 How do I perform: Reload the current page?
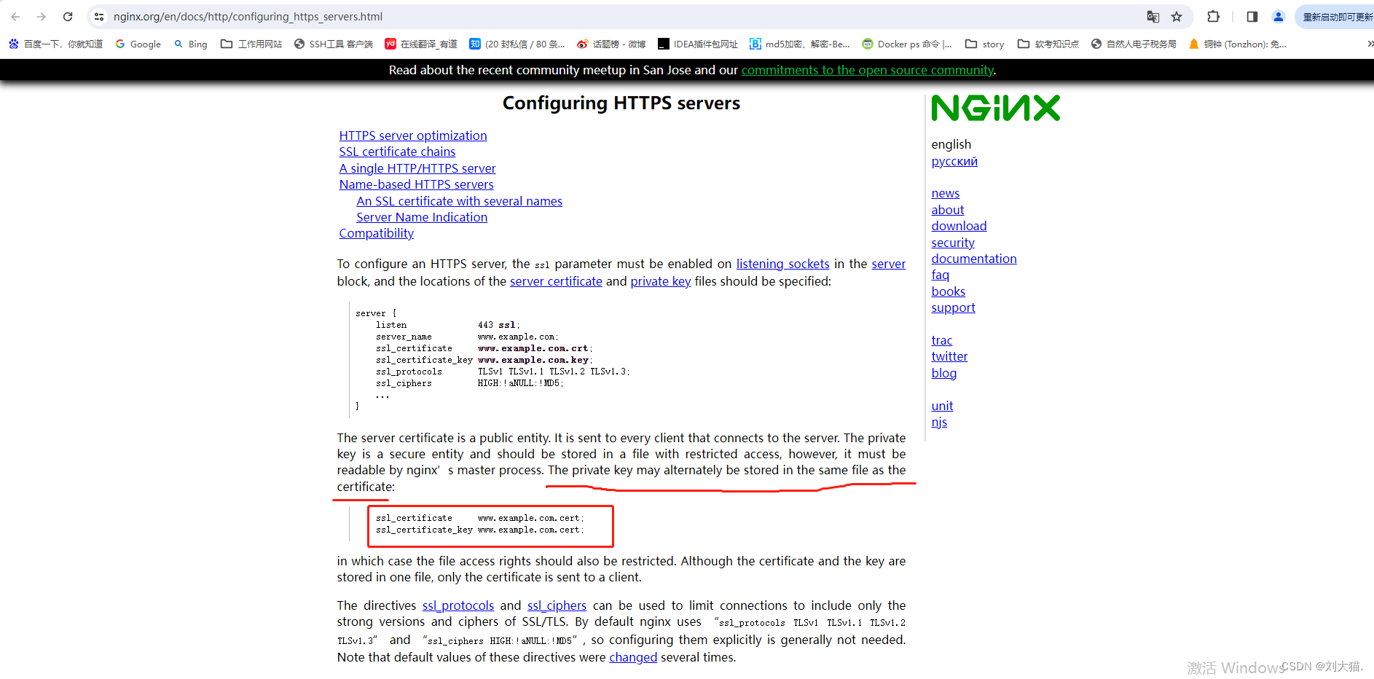click(x=68, y=17)
